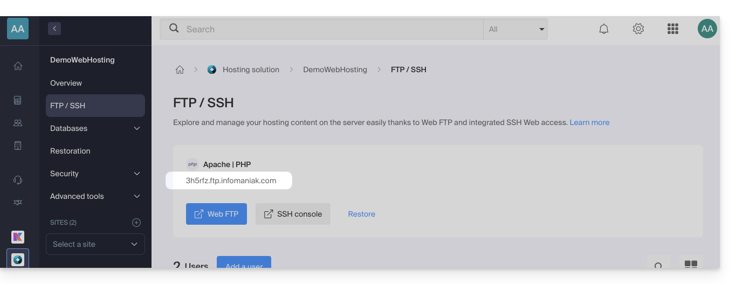Go to Overview menu item
Viewport: 736px width, 284px height.
pos(66,83)
